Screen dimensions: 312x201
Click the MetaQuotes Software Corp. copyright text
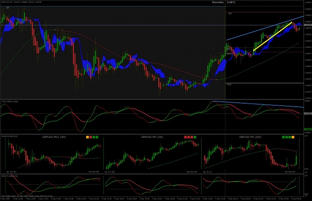click(x=27, y=196)
